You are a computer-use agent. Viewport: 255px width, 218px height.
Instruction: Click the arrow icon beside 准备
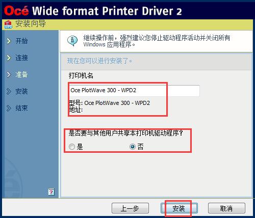9,74
